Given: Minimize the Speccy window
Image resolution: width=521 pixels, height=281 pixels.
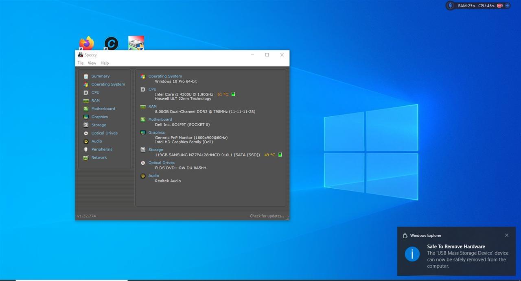Looking at the screenshot, I should (x=252, y=55).
